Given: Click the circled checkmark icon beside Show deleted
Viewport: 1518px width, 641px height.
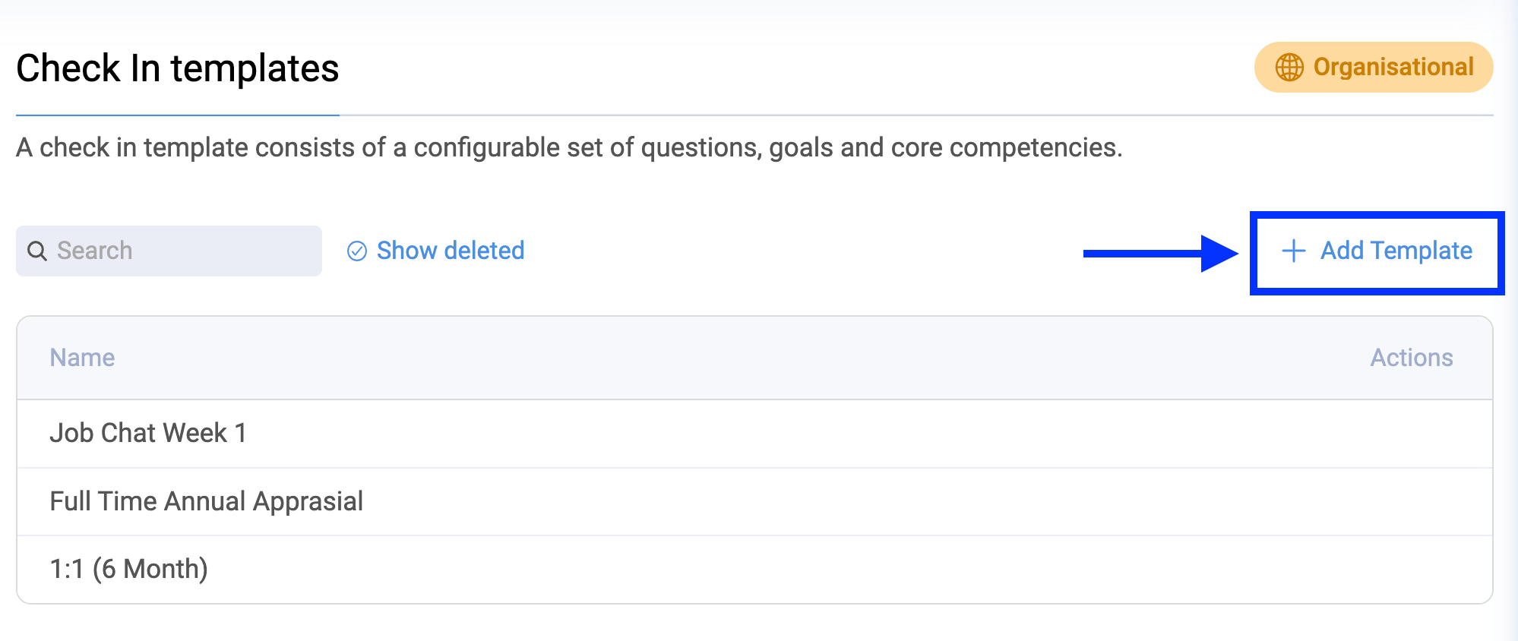Looking at the screenshot, I should tap(357, 251).
